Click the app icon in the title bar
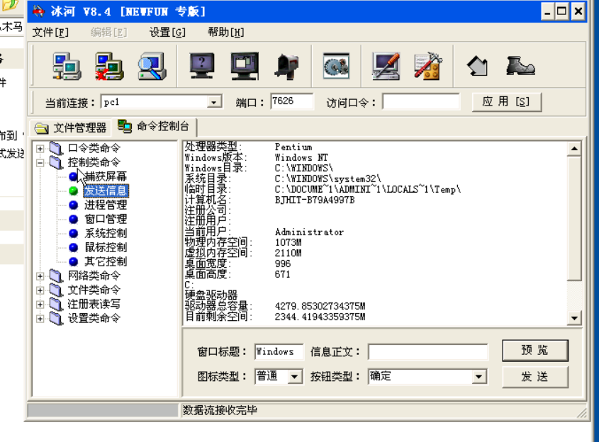The image size is (599, 442). 38,11
